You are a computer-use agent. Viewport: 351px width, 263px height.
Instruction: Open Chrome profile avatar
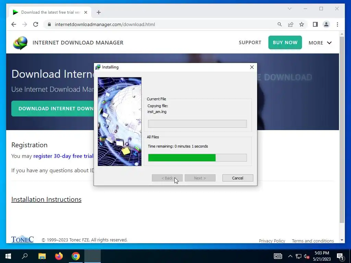pos(326,24)
